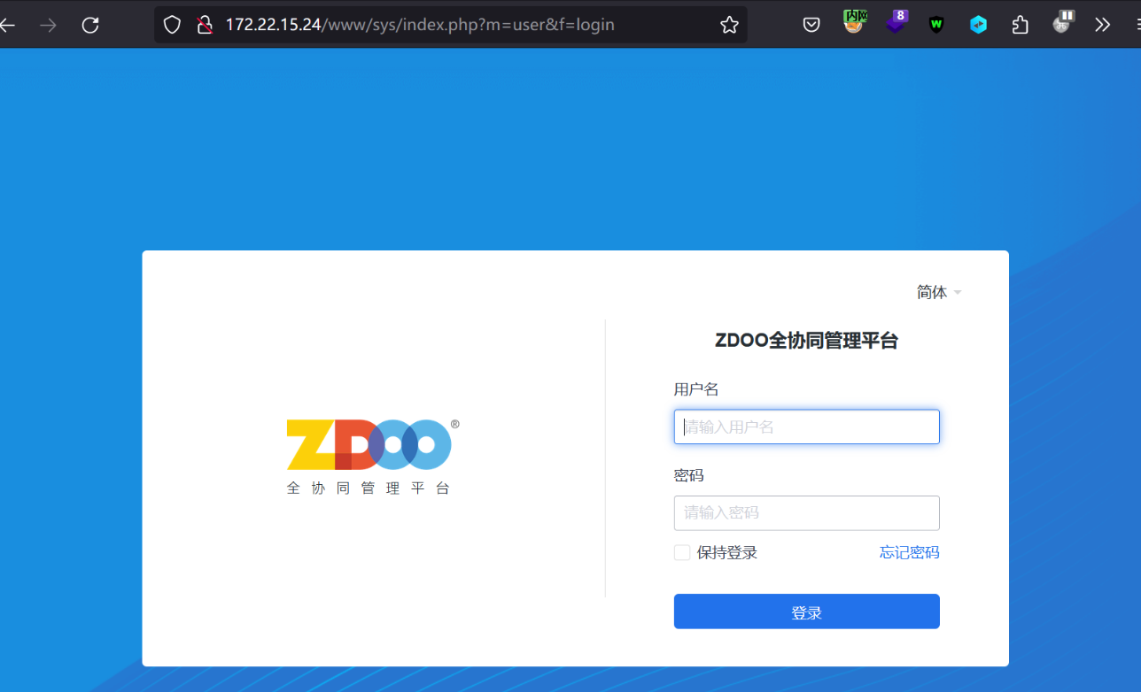The width and height of the screenshot is (1141, 692).
Task: Open the 内网 proxy extension icon
Action: click(x=854, y=22)
